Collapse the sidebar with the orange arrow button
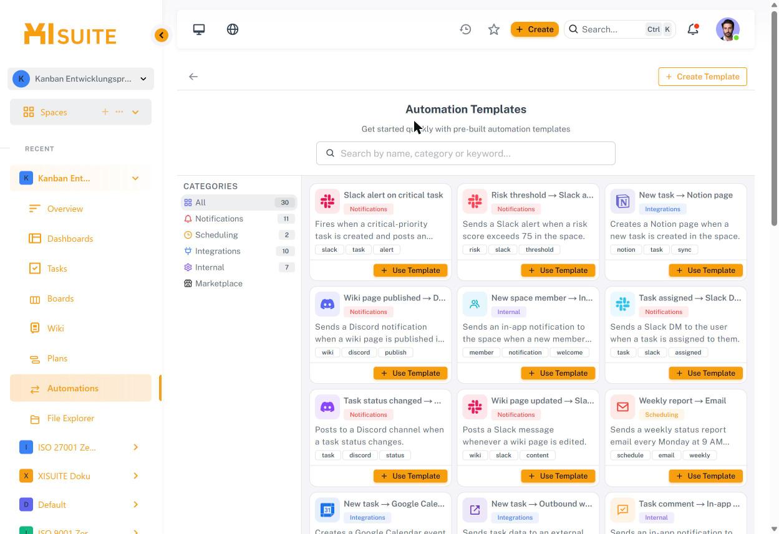 162,35
